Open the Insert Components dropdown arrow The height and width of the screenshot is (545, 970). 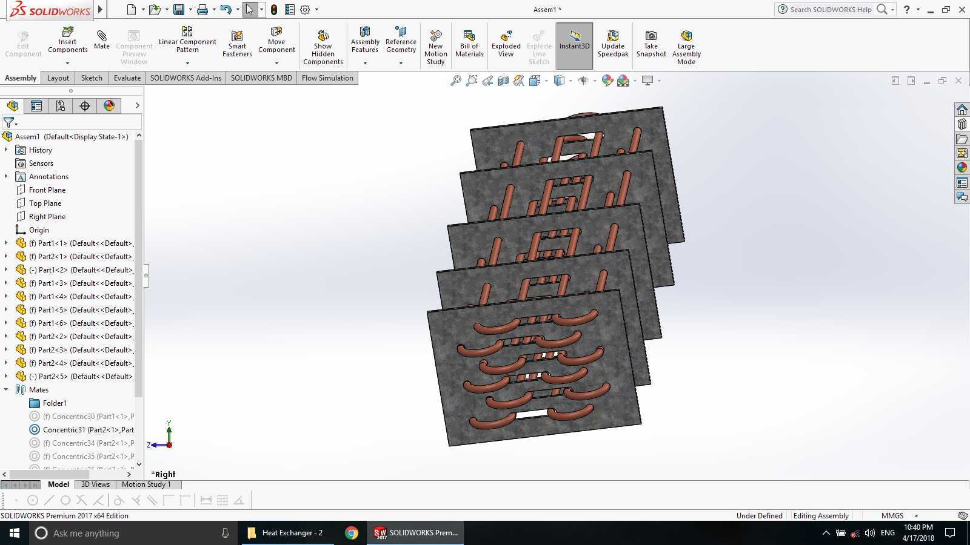click(x=68, y=63)
